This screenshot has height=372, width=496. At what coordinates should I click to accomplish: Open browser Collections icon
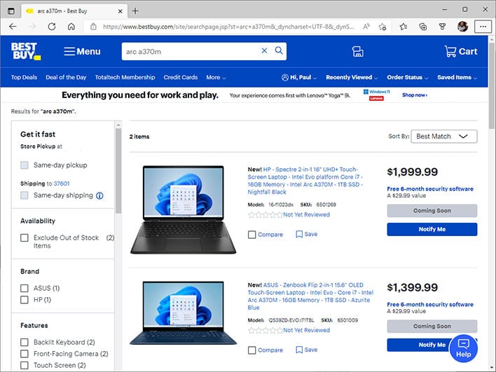click(423, 27)
